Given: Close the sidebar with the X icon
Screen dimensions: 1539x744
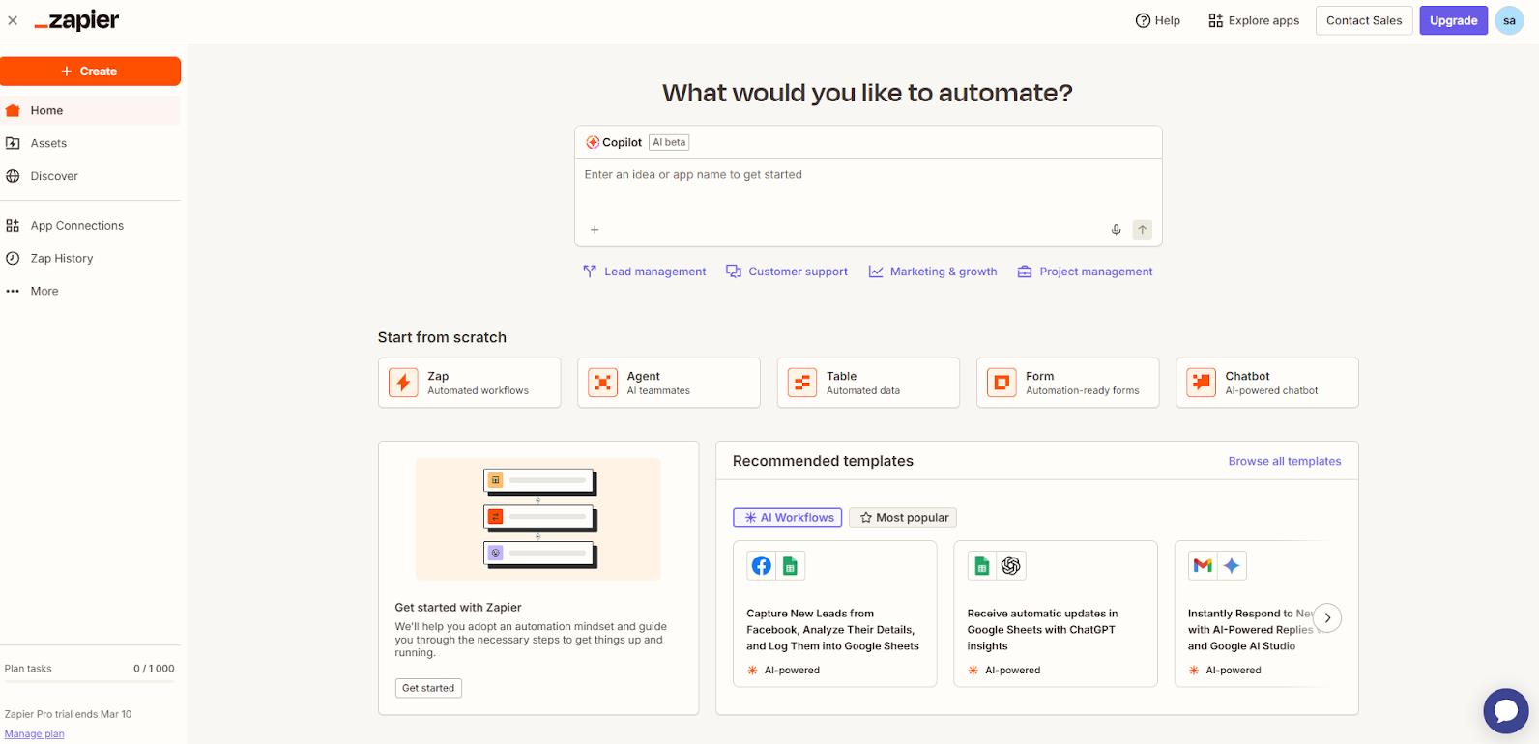Looking at the screenshot, I should click(x=13, y=20).
